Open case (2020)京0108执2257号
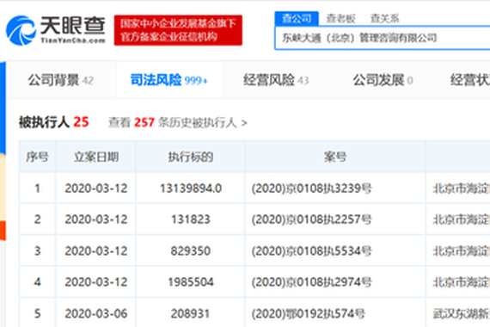Viewport: 490px width, 327px height. tap(311, 219)
